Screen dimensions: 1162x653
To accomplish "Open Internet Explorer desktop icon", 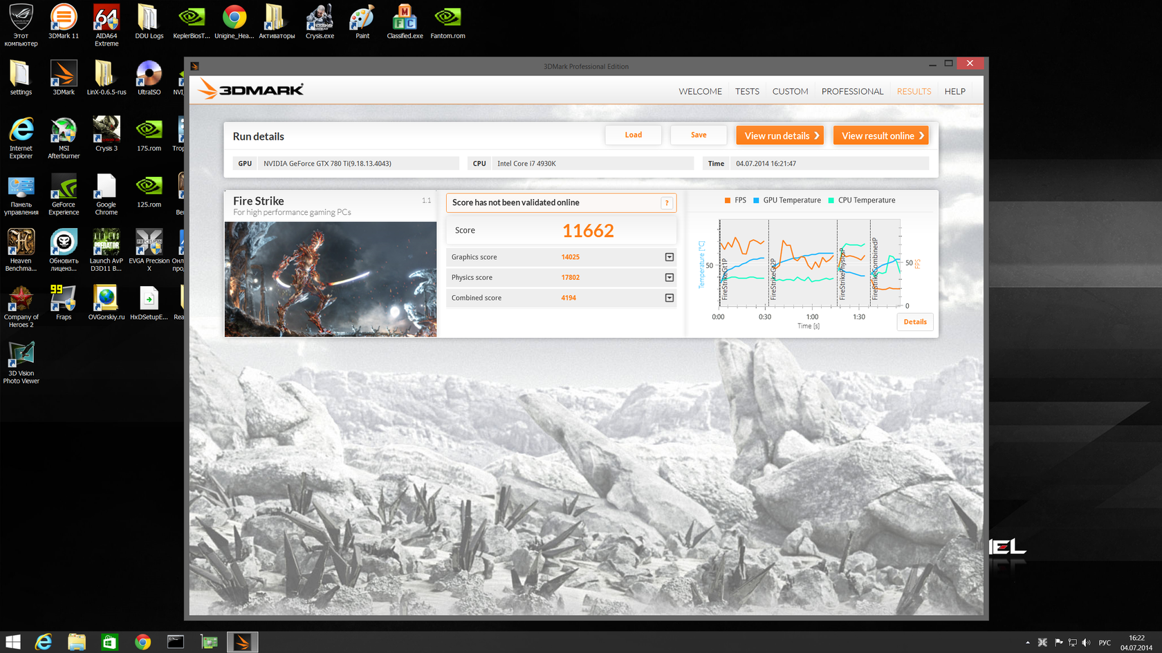I will coord(21,138).
